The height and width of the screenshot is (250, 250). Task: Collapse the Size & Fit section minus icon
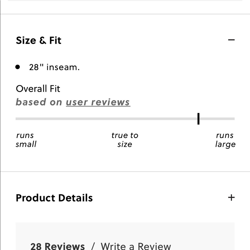click(x=231, y=40)
